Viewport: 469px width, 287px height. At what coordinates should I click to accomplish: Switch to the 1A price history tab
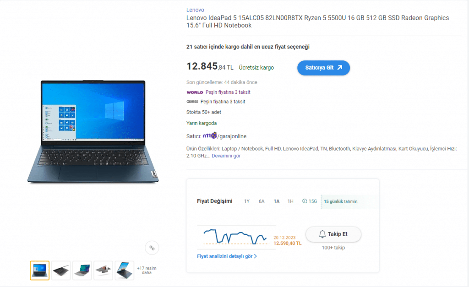[x=276, y=201]
